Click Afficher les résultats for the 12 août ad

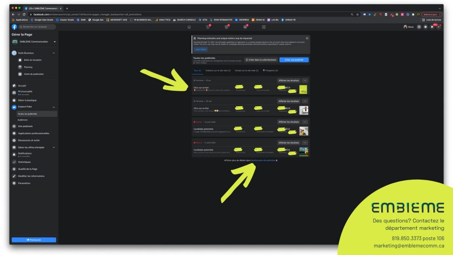(288, 143)
